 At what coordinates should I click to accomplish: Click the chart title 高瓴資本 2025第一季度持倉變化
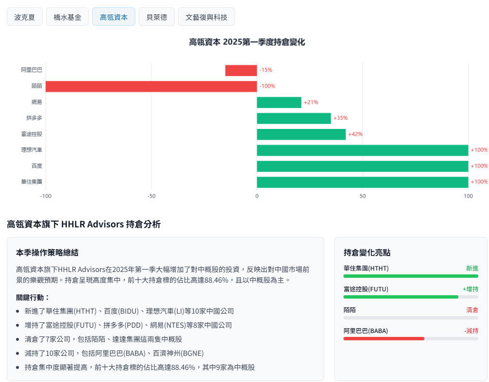246,42
